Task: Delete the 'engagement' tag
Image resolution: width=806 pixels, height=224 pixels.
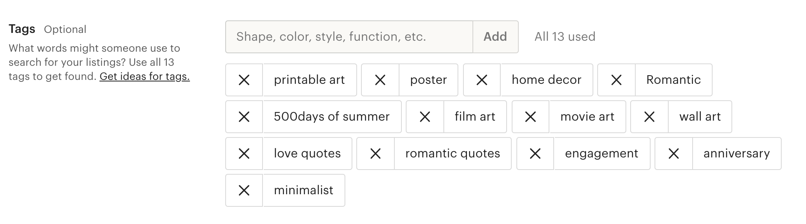Action: click(535, 154)
